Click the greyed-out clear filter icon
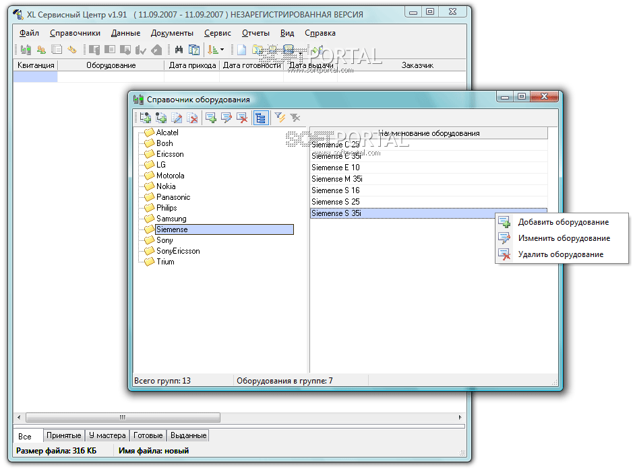Viewport: 633px width, 471px height. point(295,118)
